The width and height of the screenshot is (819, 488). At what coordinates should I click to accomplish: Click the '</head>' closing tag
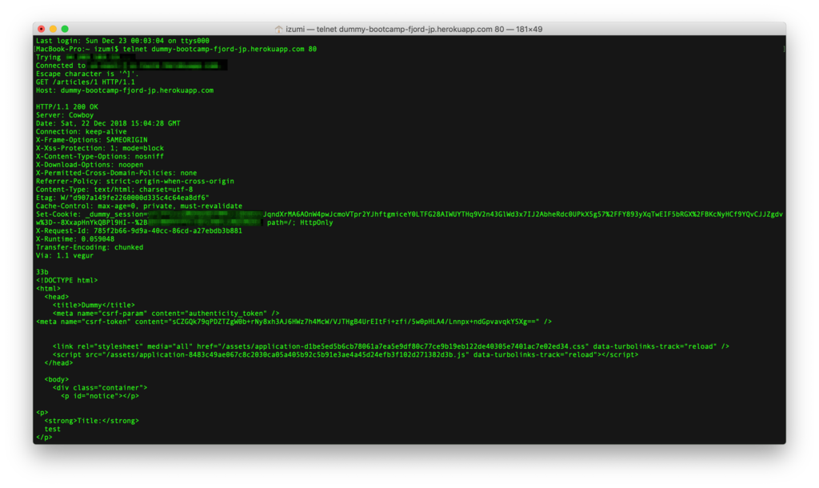point(58,363)
